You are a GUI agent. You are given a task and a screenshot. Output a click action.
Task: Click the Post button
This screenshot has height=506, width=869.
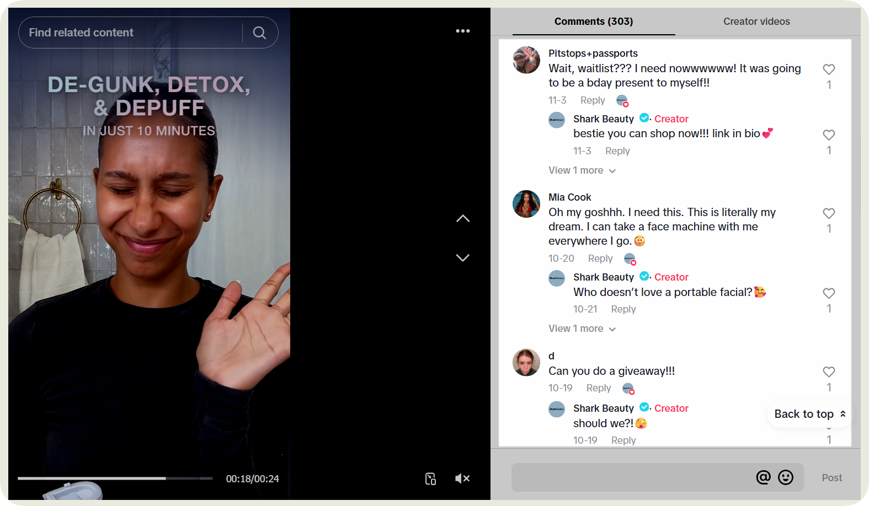[x=831, y=478]
